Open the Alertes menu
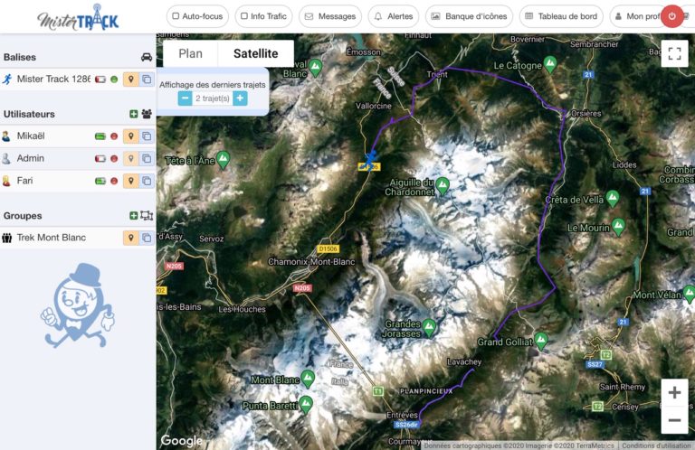 pos(394,16)
